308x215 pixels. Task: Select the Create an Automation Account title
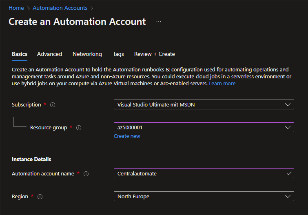77,22
